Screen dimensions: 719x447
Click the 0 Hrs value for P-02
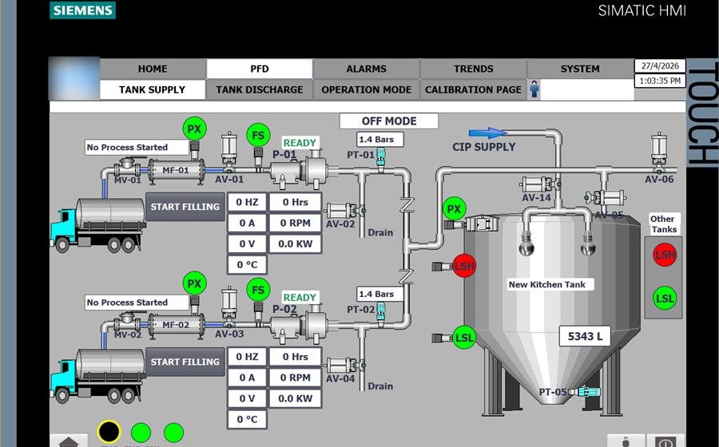click(296, 357)
